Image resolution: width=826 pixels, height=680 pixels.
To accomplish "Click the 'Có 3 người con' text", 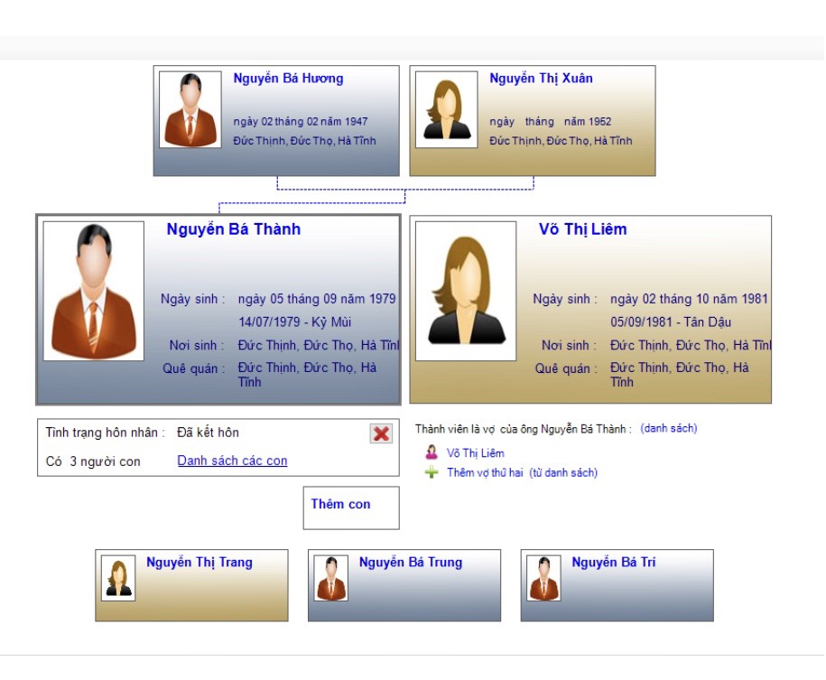I will tap(93, 461).
